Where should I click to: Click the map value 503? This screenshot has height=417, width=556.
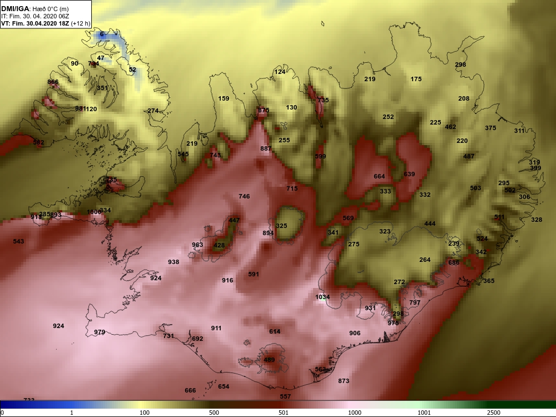pos(475,188)
